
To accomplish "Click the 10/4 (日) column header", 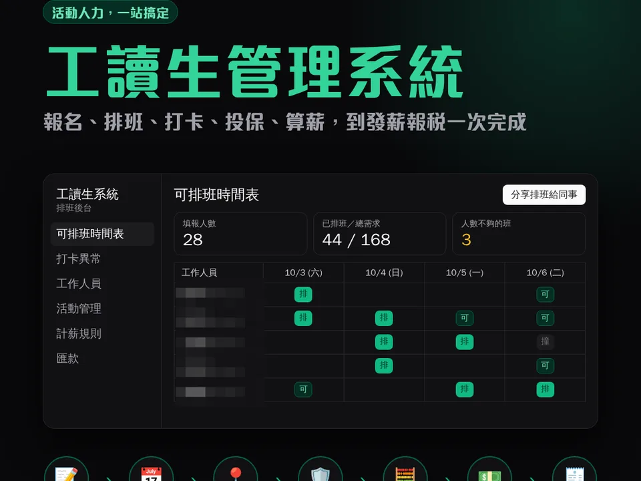I will click(x=384, y=273).
